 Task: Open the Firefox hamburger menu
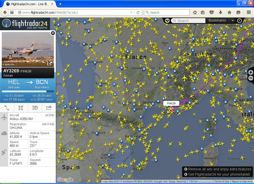(x=249, y=12)
